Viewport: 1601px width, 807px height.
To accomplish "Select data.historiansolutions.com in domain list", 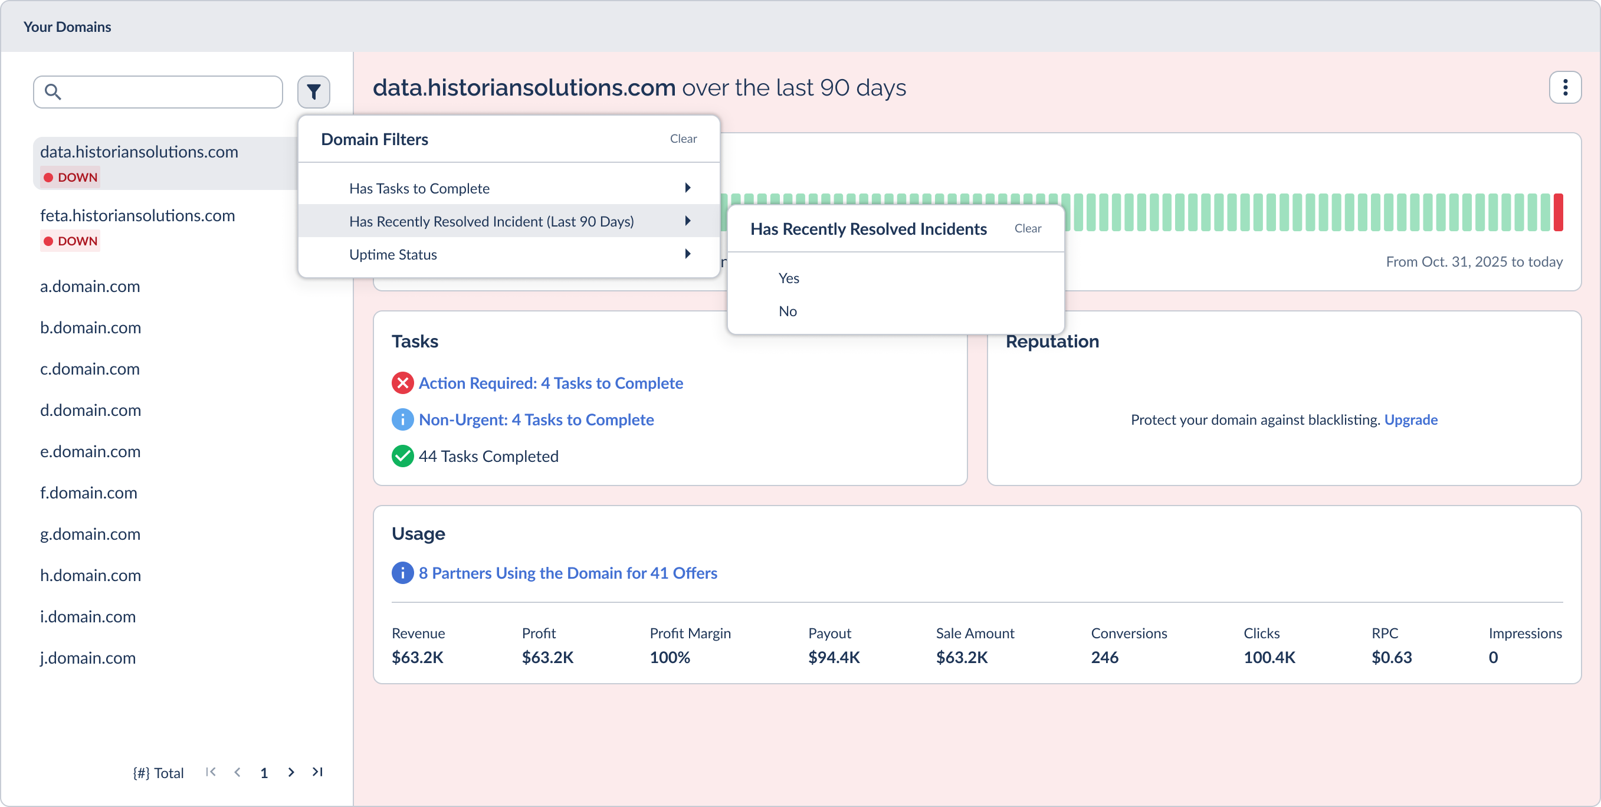I will 139,152.
